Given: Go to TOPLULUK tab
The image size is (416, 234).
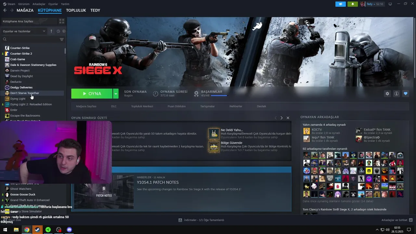Looking at the screenshot, I should point(76,10).
